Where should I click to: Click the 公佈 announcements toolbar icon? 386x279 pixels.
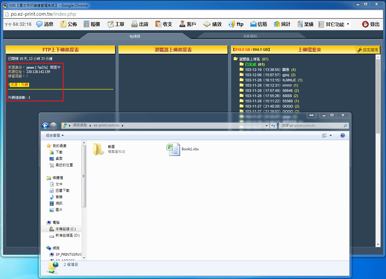click(63, 24)
